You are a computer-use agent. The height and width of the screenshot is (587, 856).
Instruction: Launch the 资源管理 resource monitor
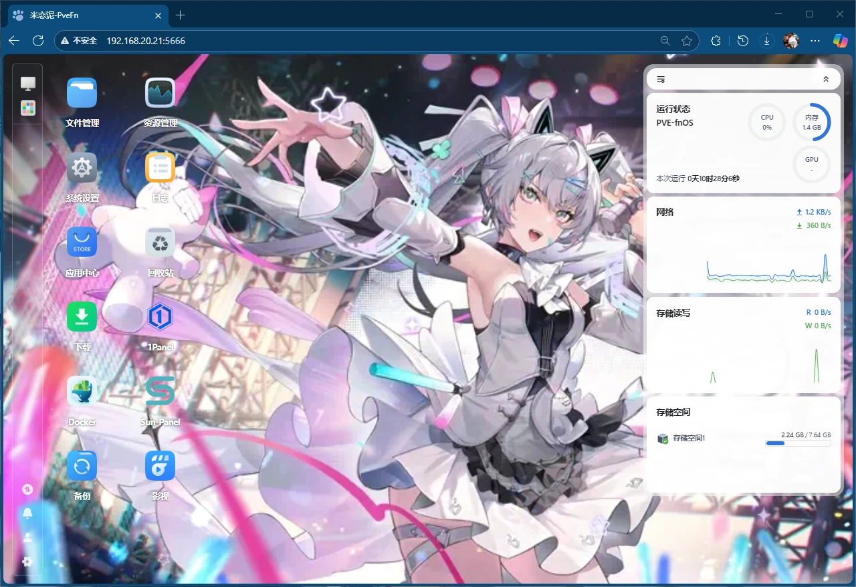click(x=160, y=94)
